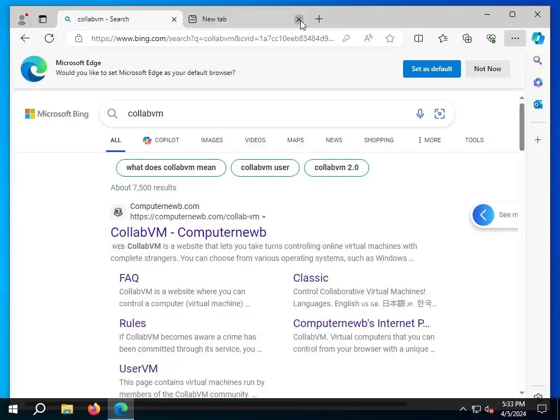Select 'what does collabvm mean' suggestion
Screen dimensions: 560x420
(x=171, y=167)
